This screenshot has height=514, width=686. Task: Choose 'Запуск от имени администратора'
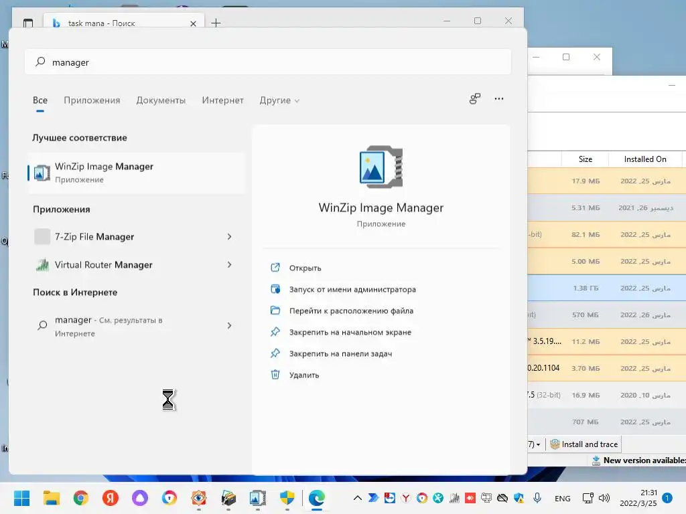pyautogui.click(x=352, y=289)
